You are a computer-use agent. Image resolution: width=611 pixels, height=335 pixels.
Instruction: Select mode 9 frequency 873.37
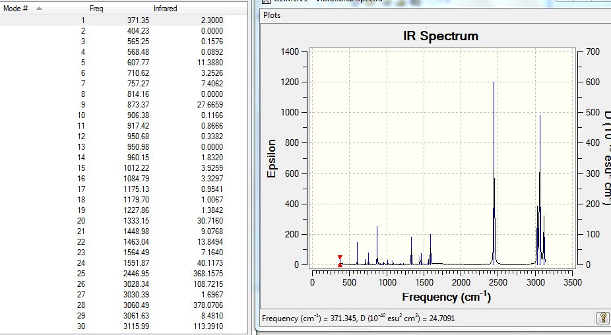138,104
